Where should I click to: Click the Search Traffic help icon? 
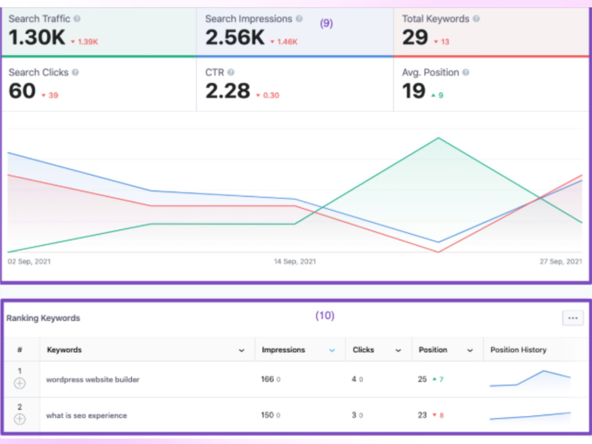77,18
